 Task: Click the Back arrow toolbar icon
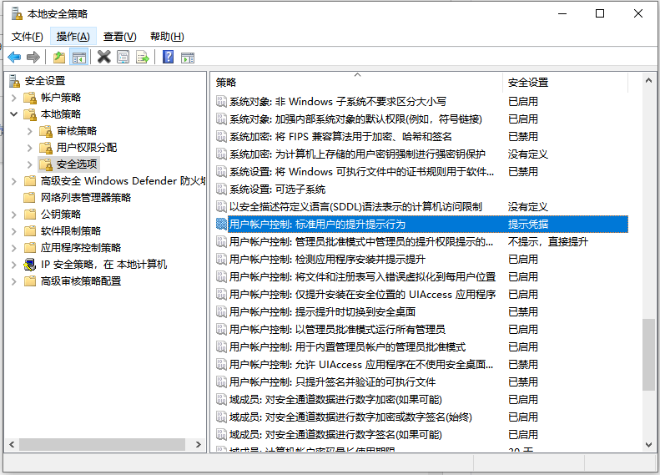coord(14,57)
